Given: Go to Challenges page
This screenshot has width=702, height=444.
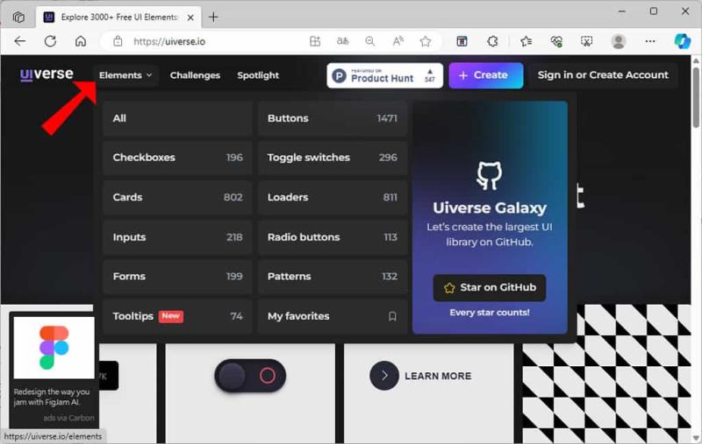Looking at the screenshot, I should coord(195,75).
